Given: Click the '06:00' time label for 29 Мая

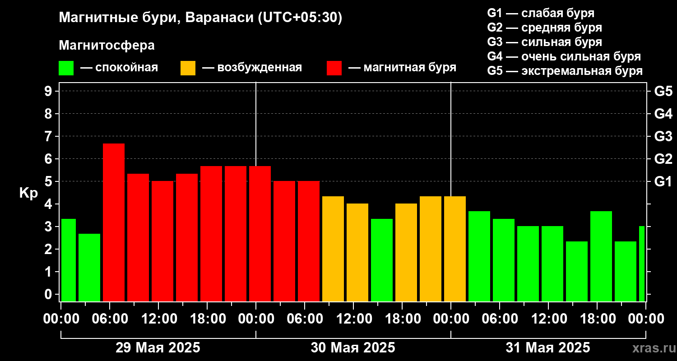Looking at the screenshot, I should coord(110,319).
